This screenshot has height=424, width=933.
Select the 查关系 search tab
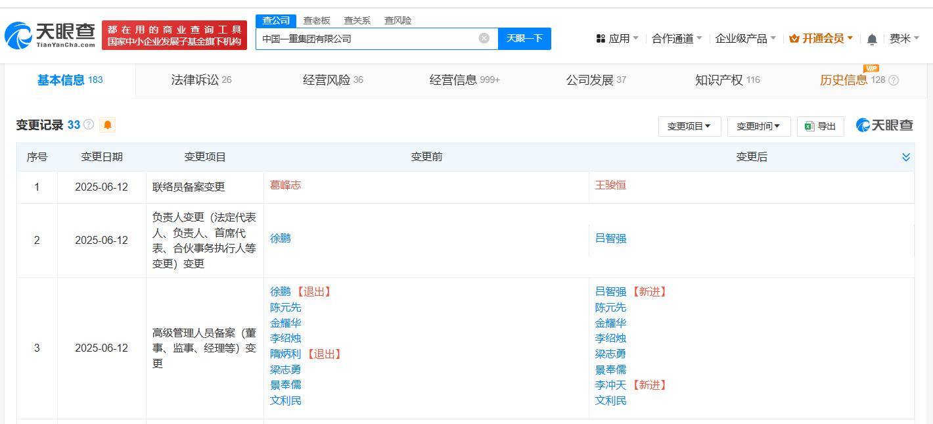coord(357,20)
